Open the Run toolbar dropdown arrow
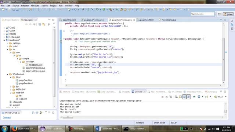 tap(107, 10)
